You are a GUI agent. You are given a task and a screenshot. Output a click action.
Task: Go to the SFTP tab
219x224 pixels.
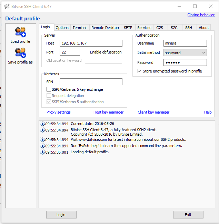coord(128,28)
